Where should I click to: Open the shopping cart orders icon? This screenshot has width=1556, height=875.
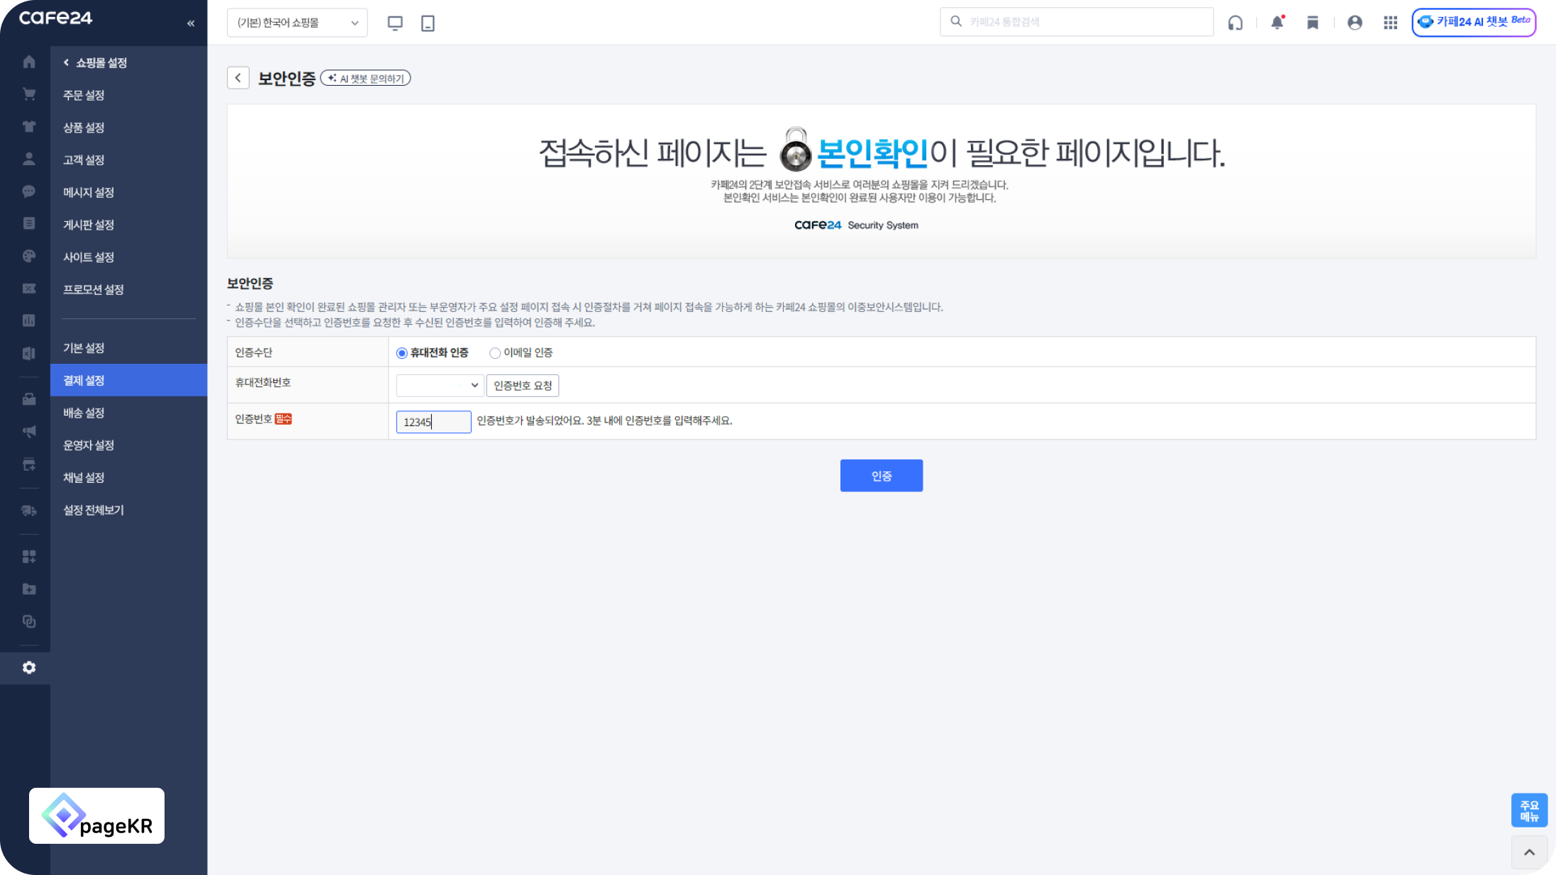[x=29, y=94]
